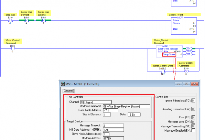Viewport: 205px width, 140px height.
Task: Select the Motor Run Reverse B3:0/5 contact
Action: (x=43, y=20)
